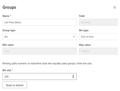Click the 'Max value' label
120x91 pixels.
coord(85,45)
